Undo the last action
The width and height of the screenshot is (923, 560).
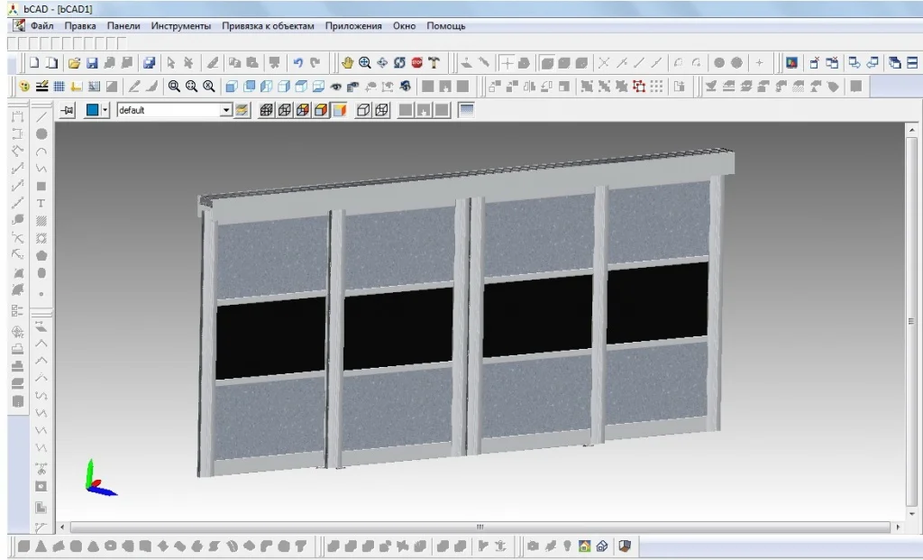tap(297, 62)
